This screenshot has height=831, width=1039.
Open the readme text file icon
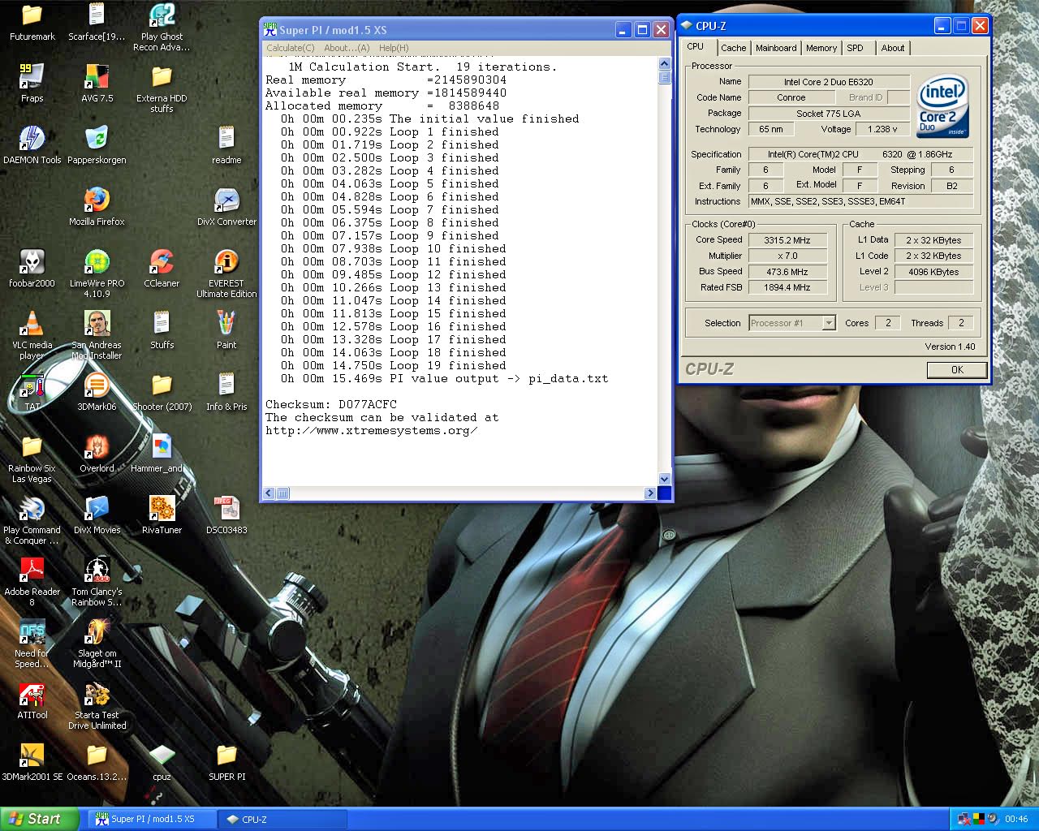226,139
